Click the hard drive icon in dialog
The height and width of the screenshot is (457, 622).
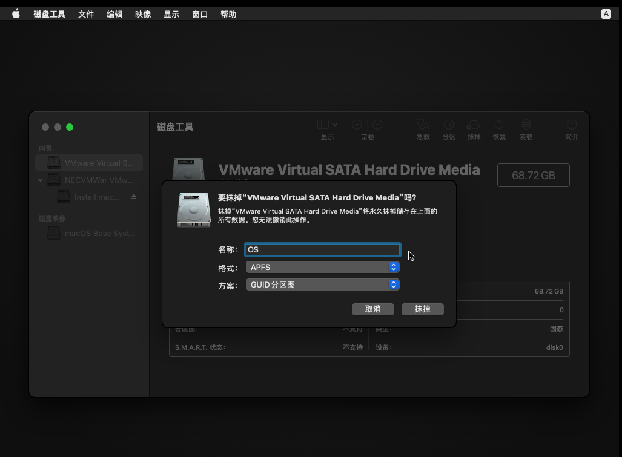(x=194, y=210)
